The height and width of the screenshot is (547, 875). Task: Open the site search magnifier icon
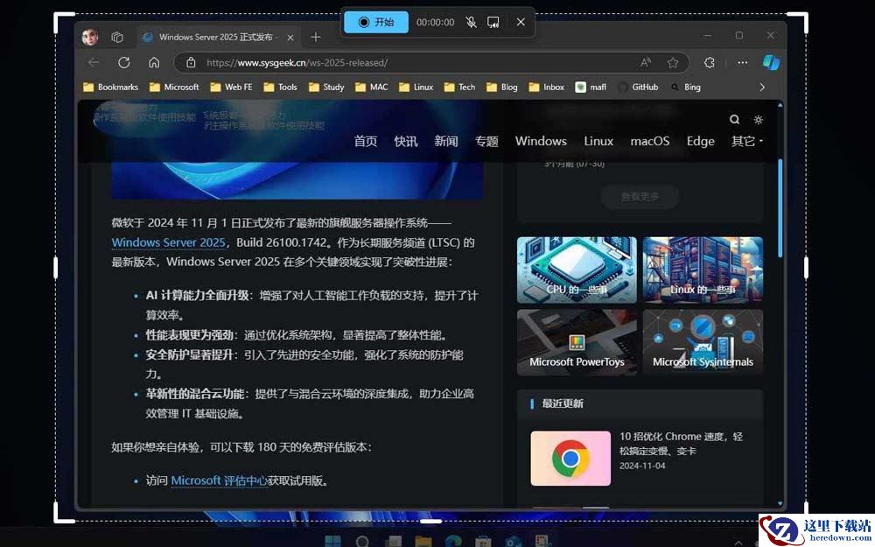pos(734,119)
